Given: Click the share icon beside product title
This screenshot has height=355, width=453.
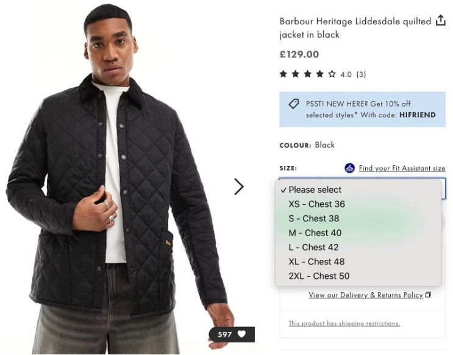Looking at the screenshot, I should [441, 21].
